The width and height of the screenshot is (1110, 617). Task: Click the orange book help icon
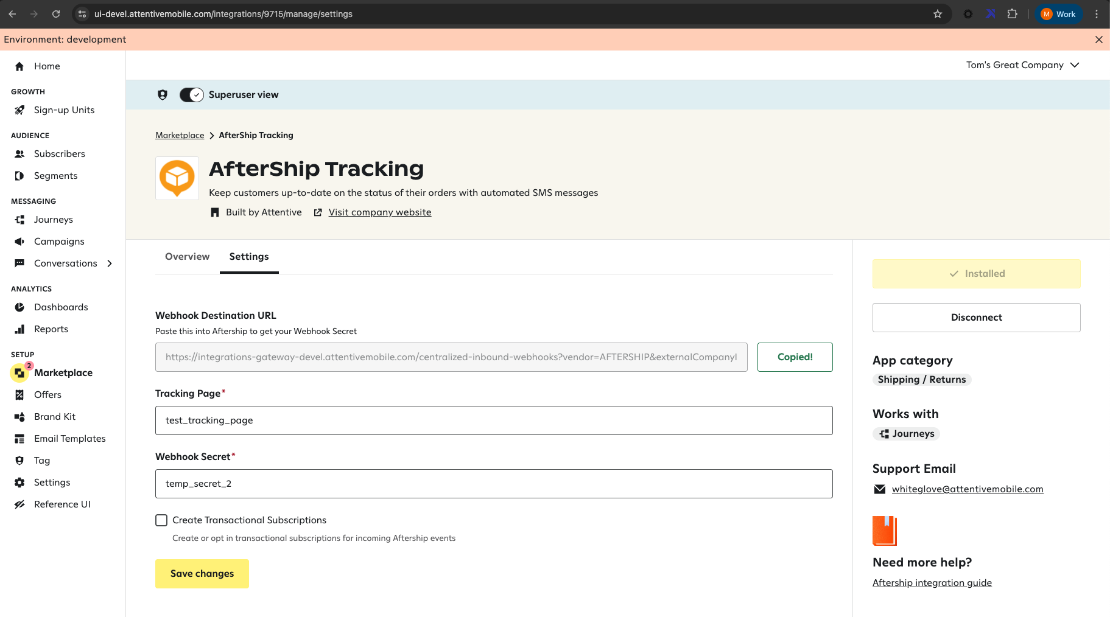pyautogui.click(x=885, y=531)
